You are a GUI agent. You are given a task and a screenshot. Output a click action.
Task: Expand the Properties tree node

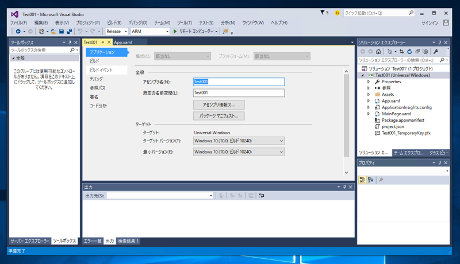point(369,81)
